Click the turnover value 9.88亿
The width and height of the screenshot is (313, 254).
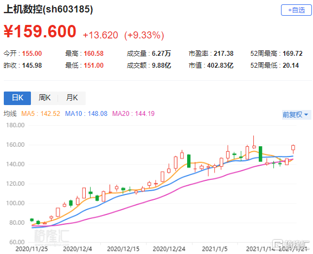[161, 66]
